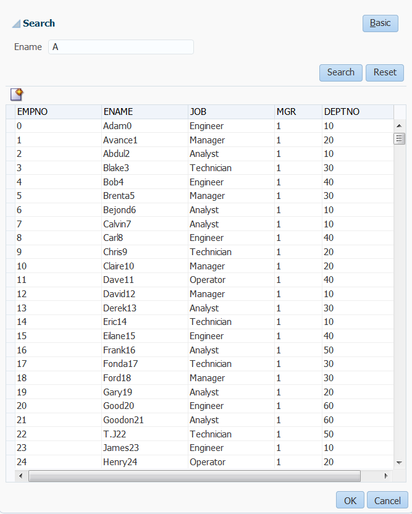Click the horizontal scrollbar thumb
The image size is (412, 514).
(x=195, y=476)
